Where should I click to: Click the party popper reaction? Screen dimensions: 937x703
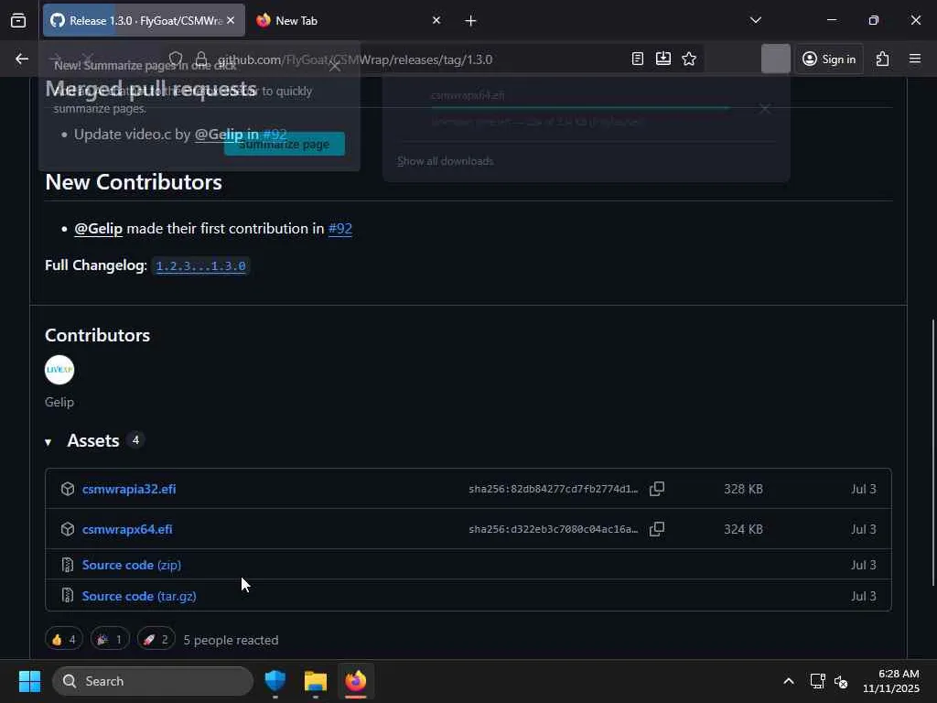point(110,640)
